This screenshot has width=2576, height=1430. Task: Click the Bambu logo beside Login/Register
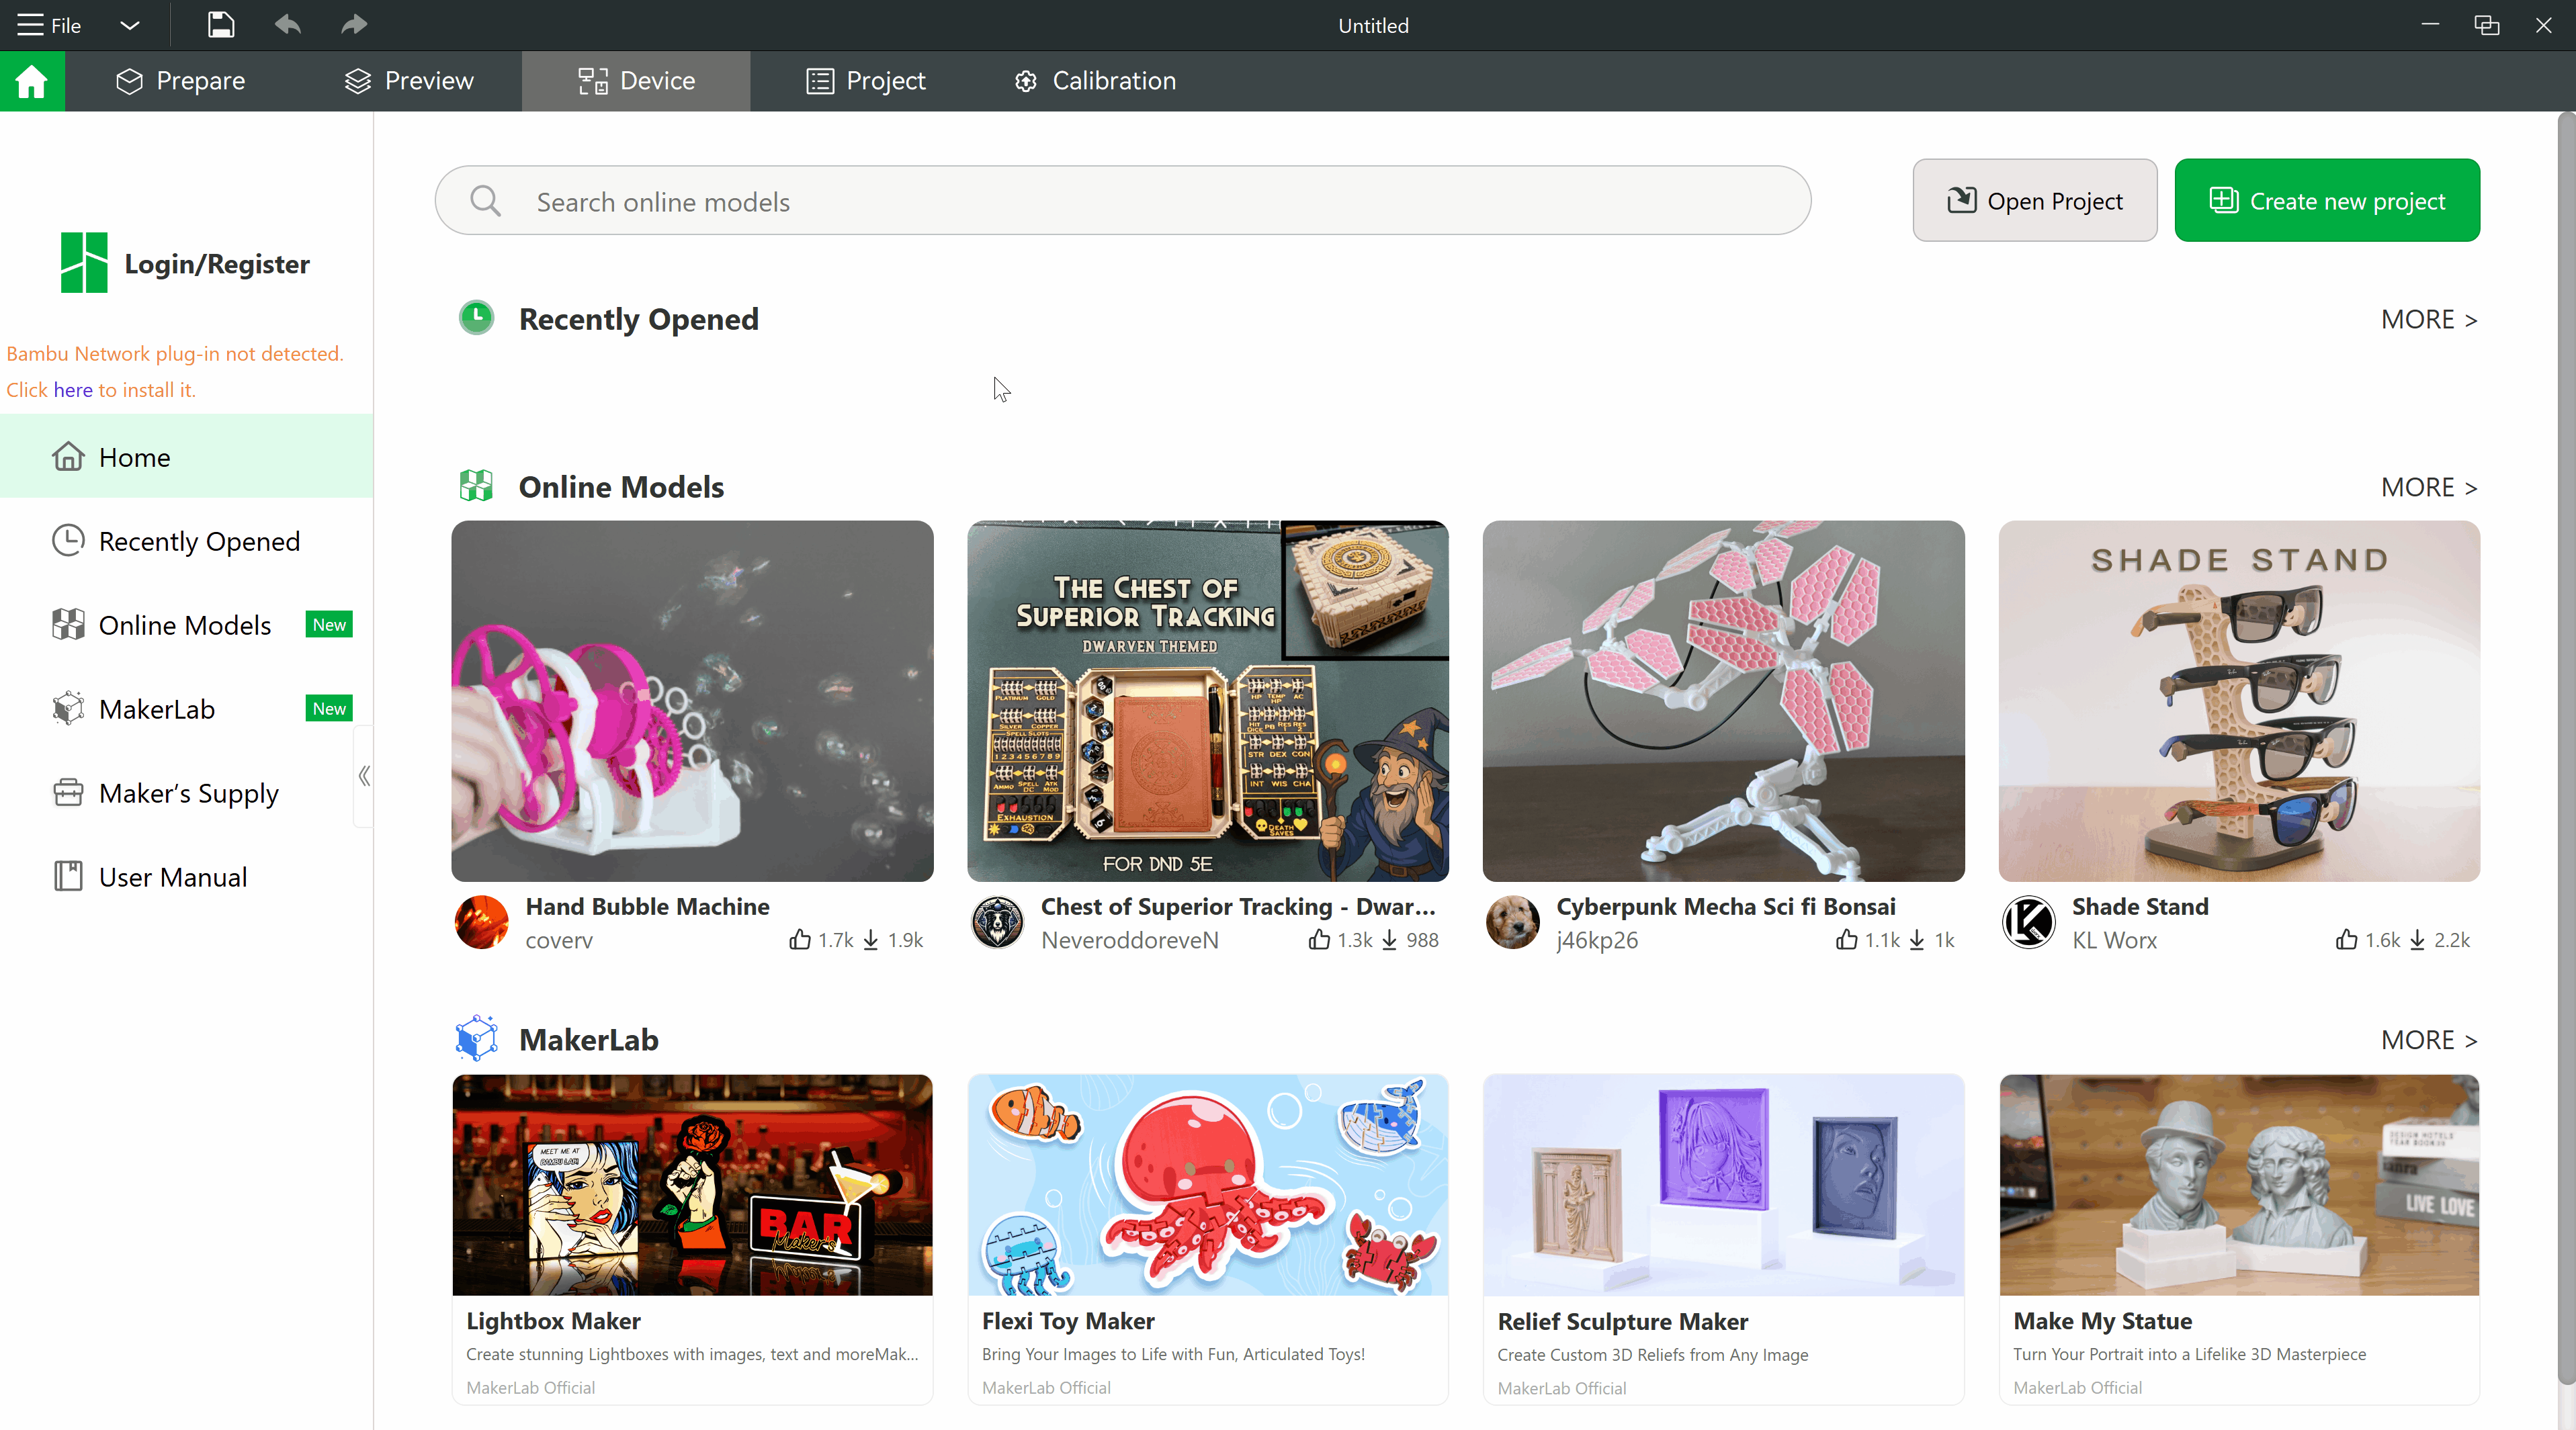(x=84, y=263)
